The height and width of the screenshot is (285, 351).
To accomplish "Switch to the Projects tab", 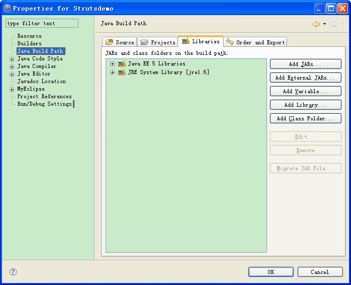I will pos(157,42).
